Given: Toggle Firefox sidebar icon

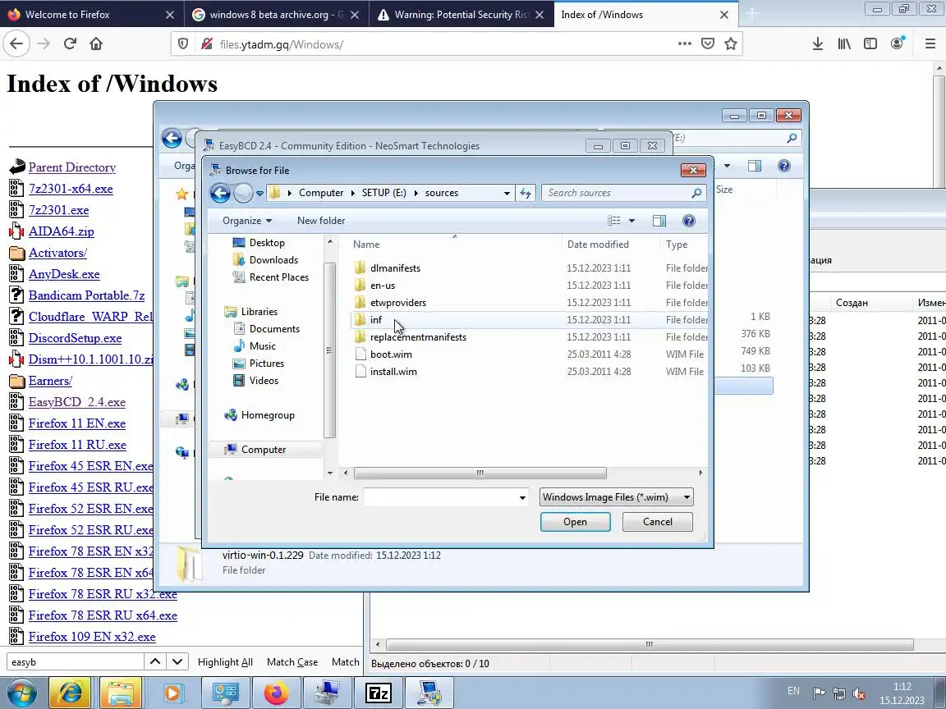Looking at the screenshot, I should (x=870, y=44).
